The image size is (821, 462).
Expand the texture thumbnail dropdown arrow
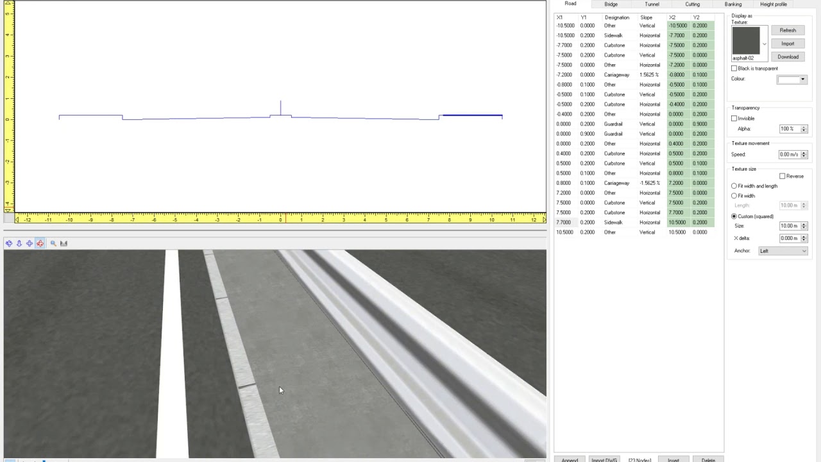[764, 44]
